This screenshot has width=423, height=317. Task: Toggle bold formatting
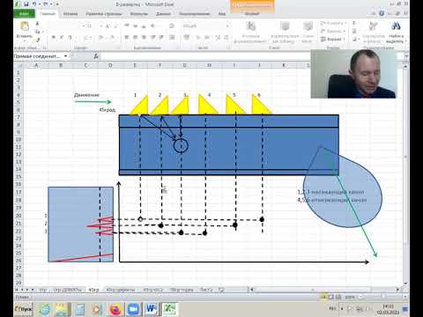coord(54,37)
